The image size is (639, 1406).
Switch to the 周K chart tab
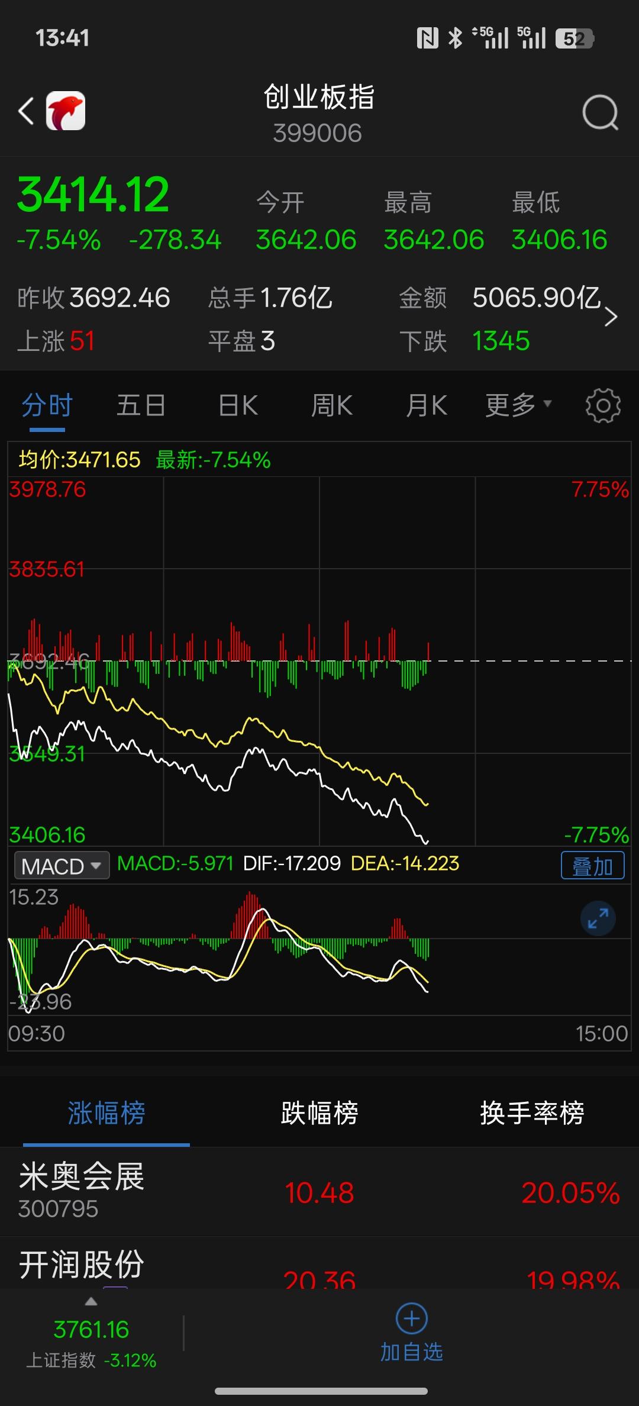coord(332,406)
